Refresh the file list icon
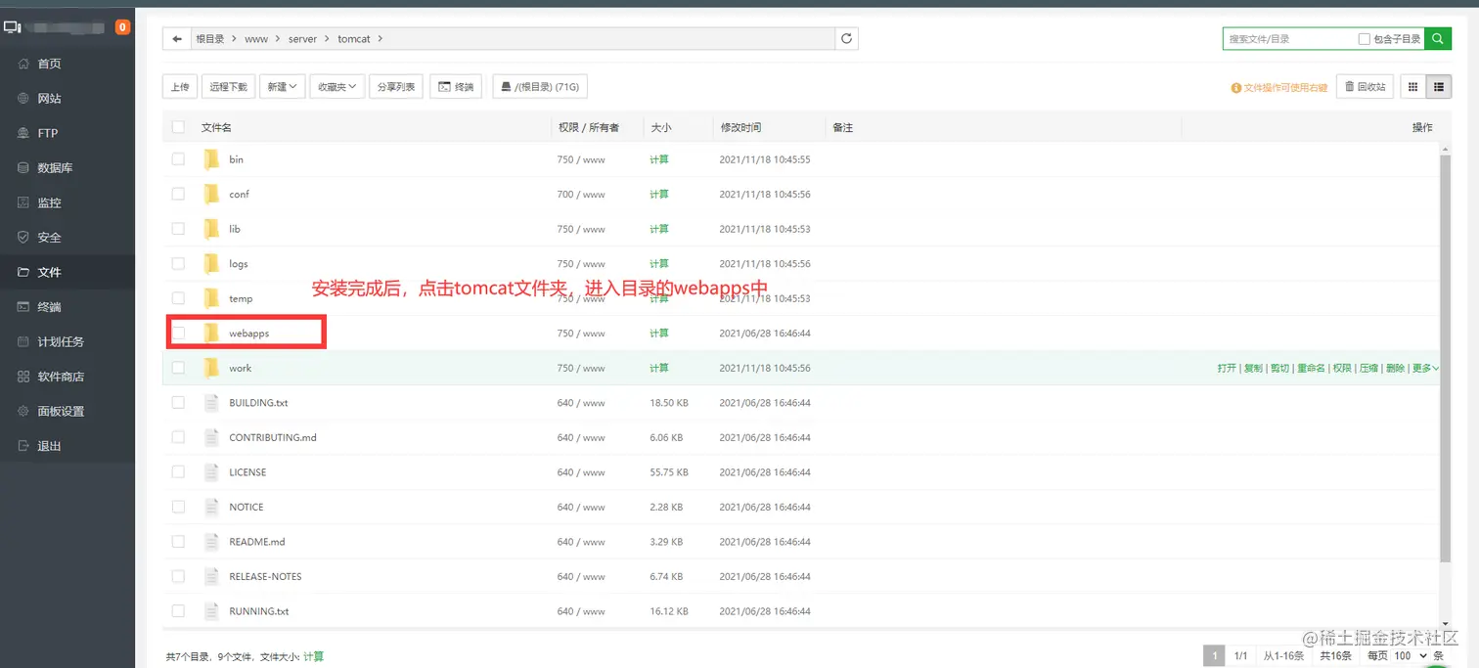The width and height of the screenshot is (1479, 668). 847,39
